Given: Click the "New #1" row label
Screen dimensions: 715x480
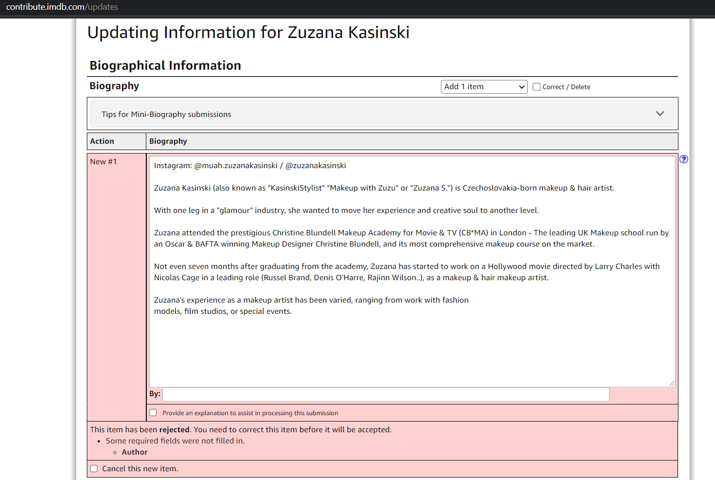Looking at the screenshot, I should [103, 162].
